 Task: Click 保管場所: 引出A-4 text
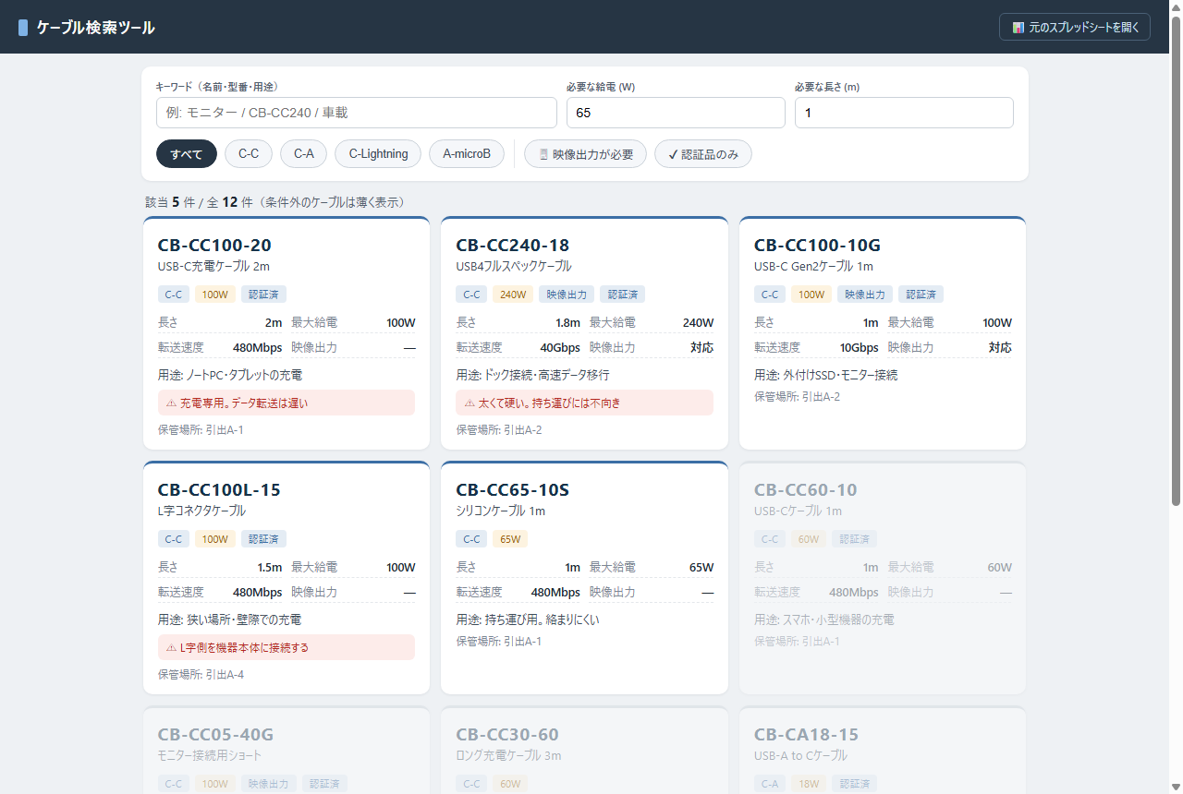[x=201, y=675]
